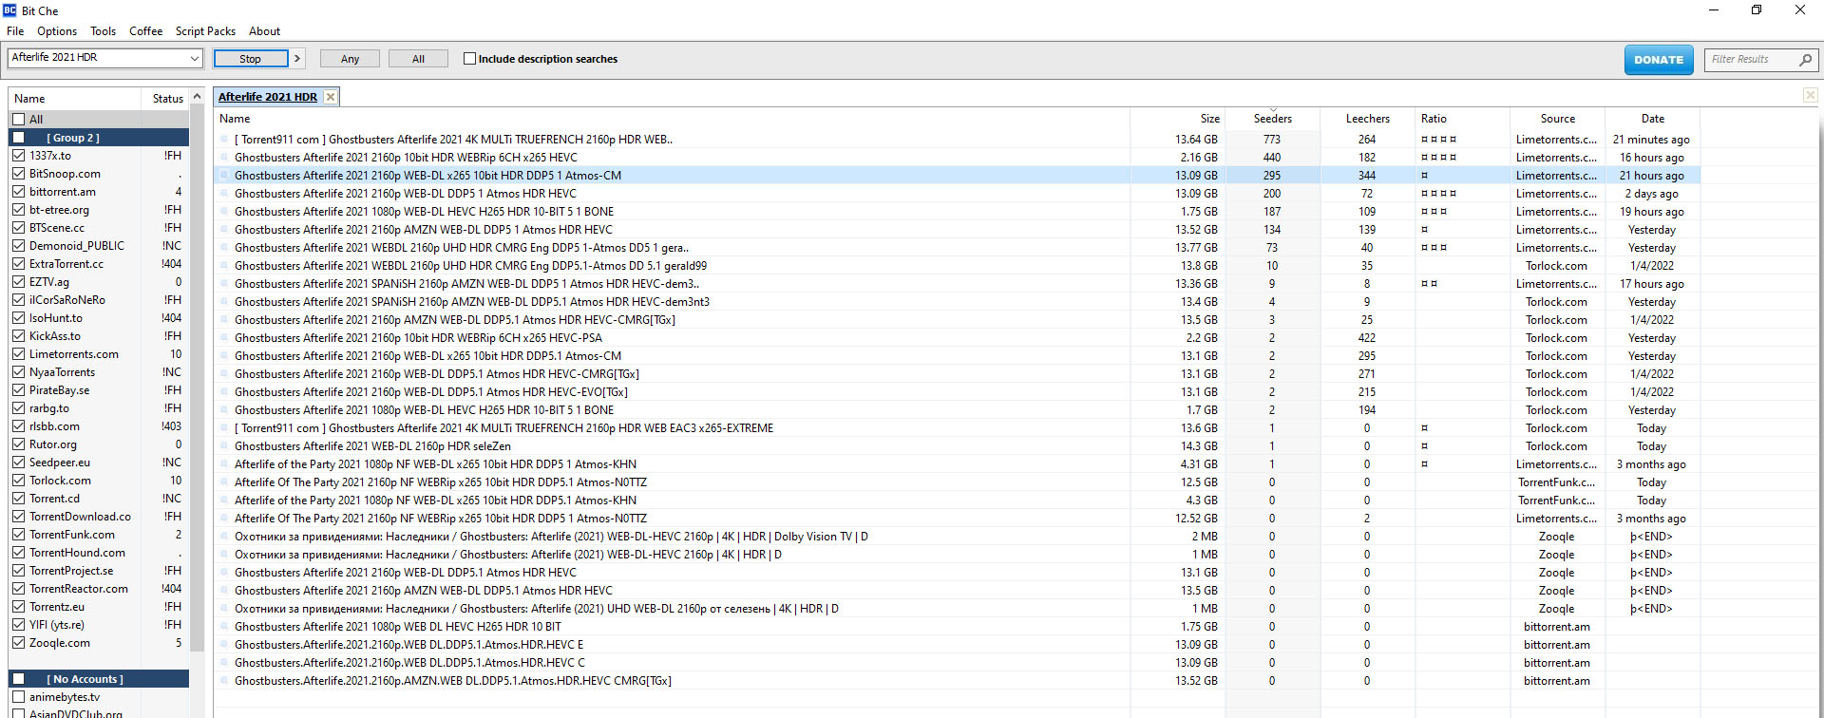Select the 1080p WEB DL HEVC H265 HDR 10 BIT result

point(957,627)
